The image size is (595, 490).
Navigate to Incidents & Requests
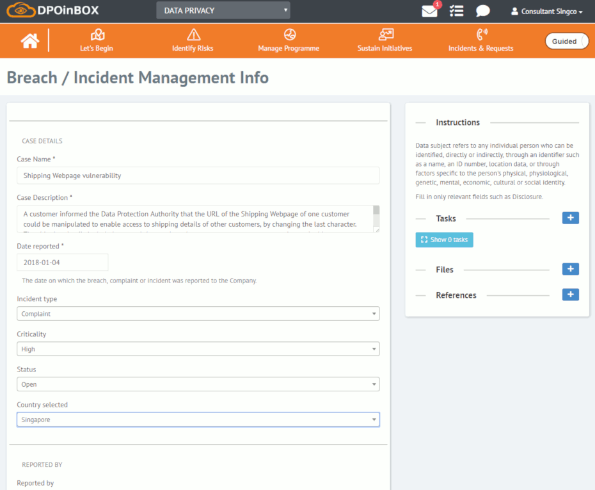[x=480, y=40]
